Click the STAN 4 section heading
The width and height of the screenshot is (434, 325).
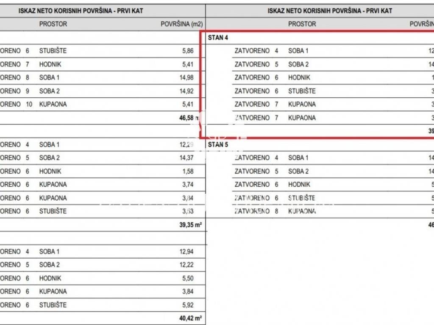(218, 38)
